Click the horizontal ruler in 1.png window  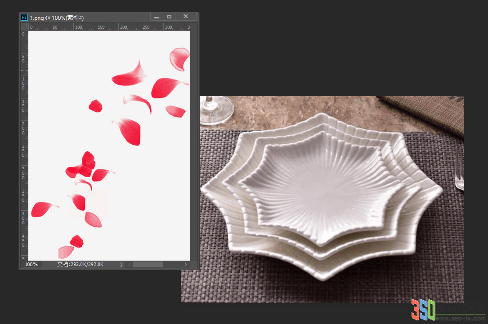[x=109, y=27]
